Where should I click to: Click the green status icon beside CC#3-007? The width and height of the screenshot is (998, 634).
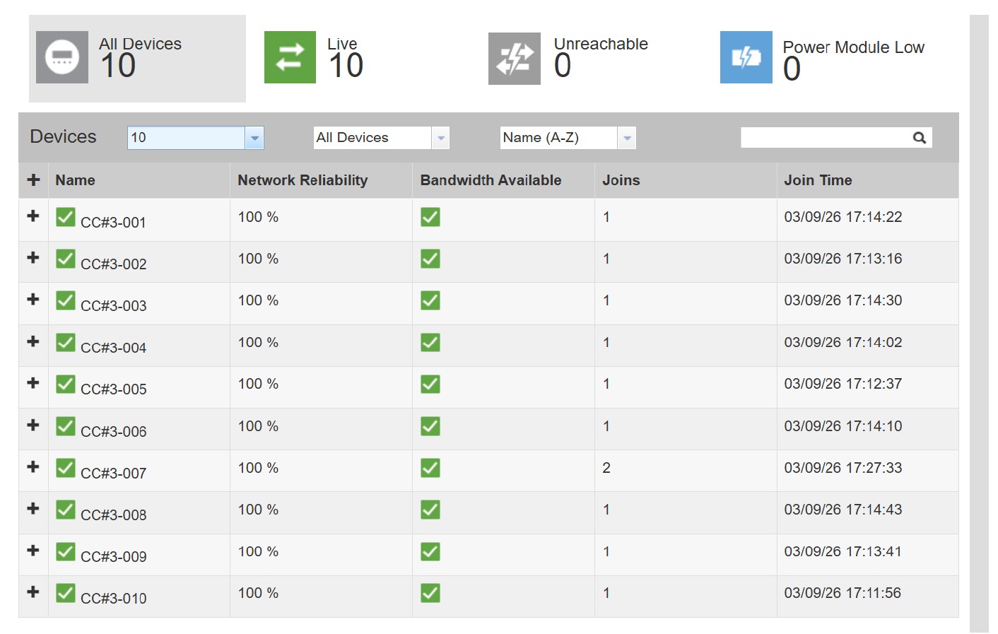66,468
